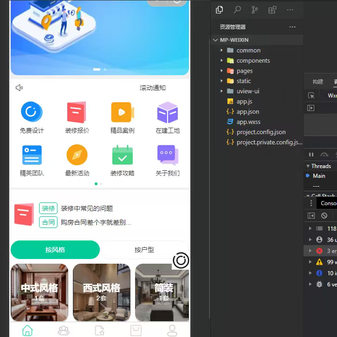Tap the home tab bar icon
Viewport: 337px width, 337px height.
[27, 331]
